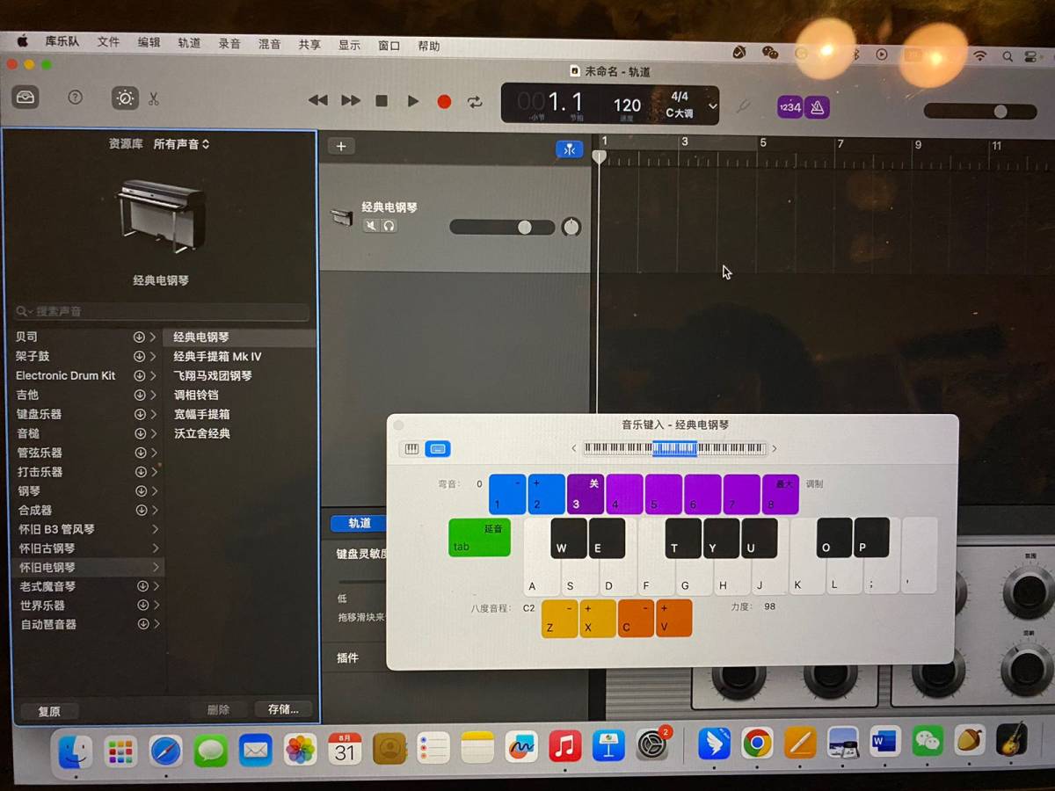This screenshot has width=1055, height=791.
Task: Open the 轨道 menu in menu bar
Action: click(x=189, y=43)
